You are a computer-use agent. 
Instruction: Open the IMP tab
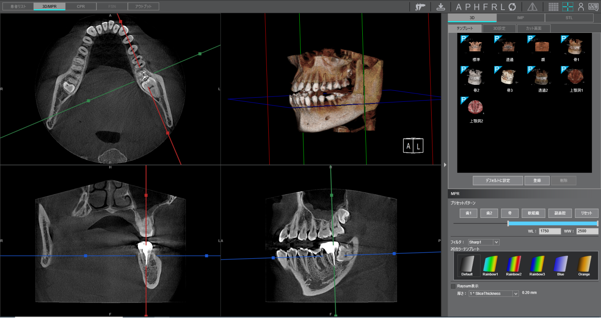point(520,18)
